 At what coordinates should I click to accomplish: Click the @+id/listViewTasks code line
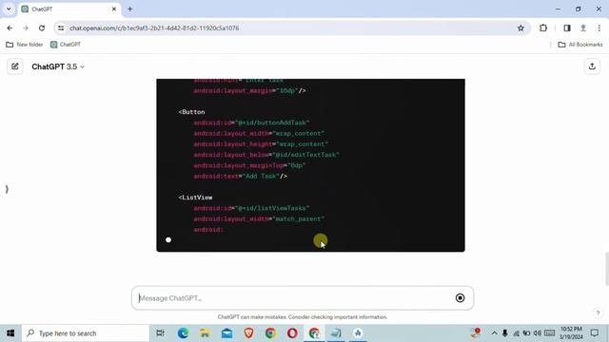tap(251, 208)
